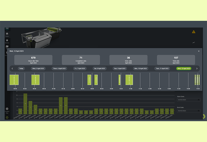Open calendar picker in Start Date field

[x=198, y=100]
